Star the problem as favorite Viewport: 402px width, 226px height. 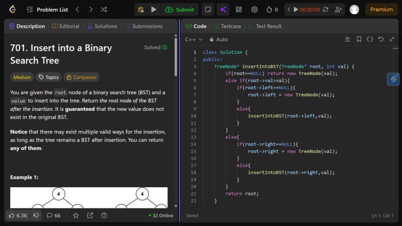[76, 215]
